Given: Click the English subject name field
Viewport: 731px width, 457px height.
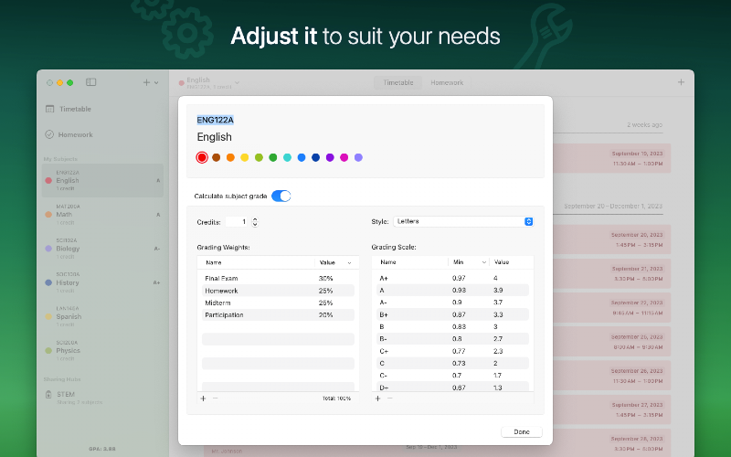Looking at the screenshot, I should click(x=214, y=136).
